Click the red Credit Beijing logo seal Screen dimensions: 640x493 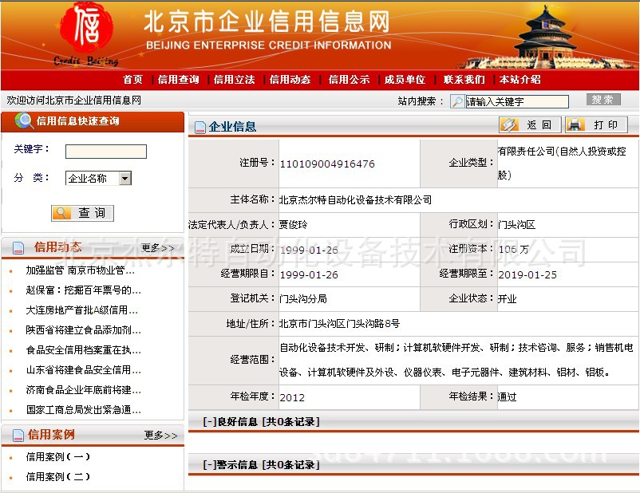[86, 27]
